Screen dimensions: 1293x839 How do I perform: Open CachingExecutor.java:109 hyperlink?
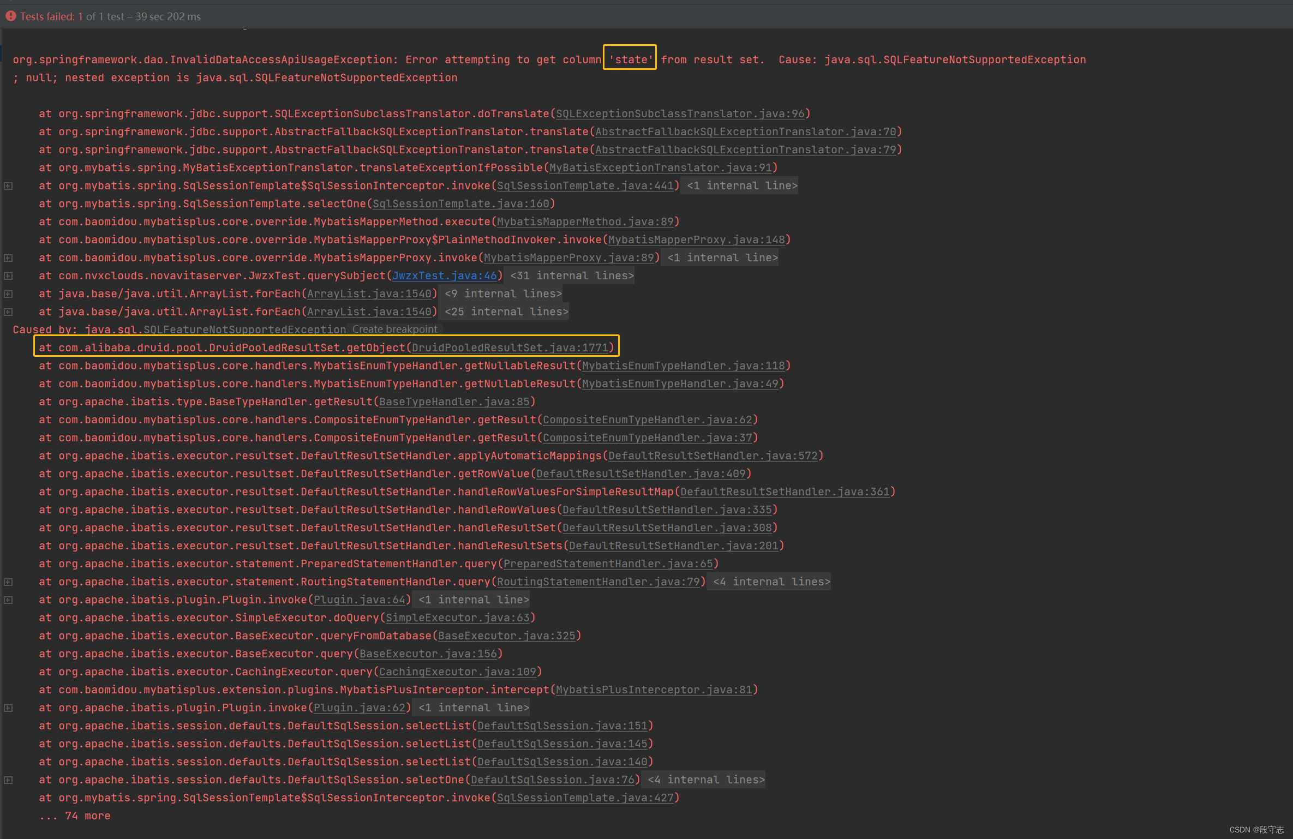[457, 672]
